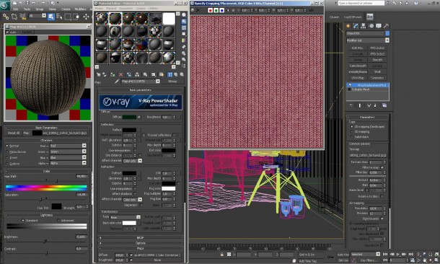Toggle the red channel display button
This screenshot has height=264, width=440.
210,10
